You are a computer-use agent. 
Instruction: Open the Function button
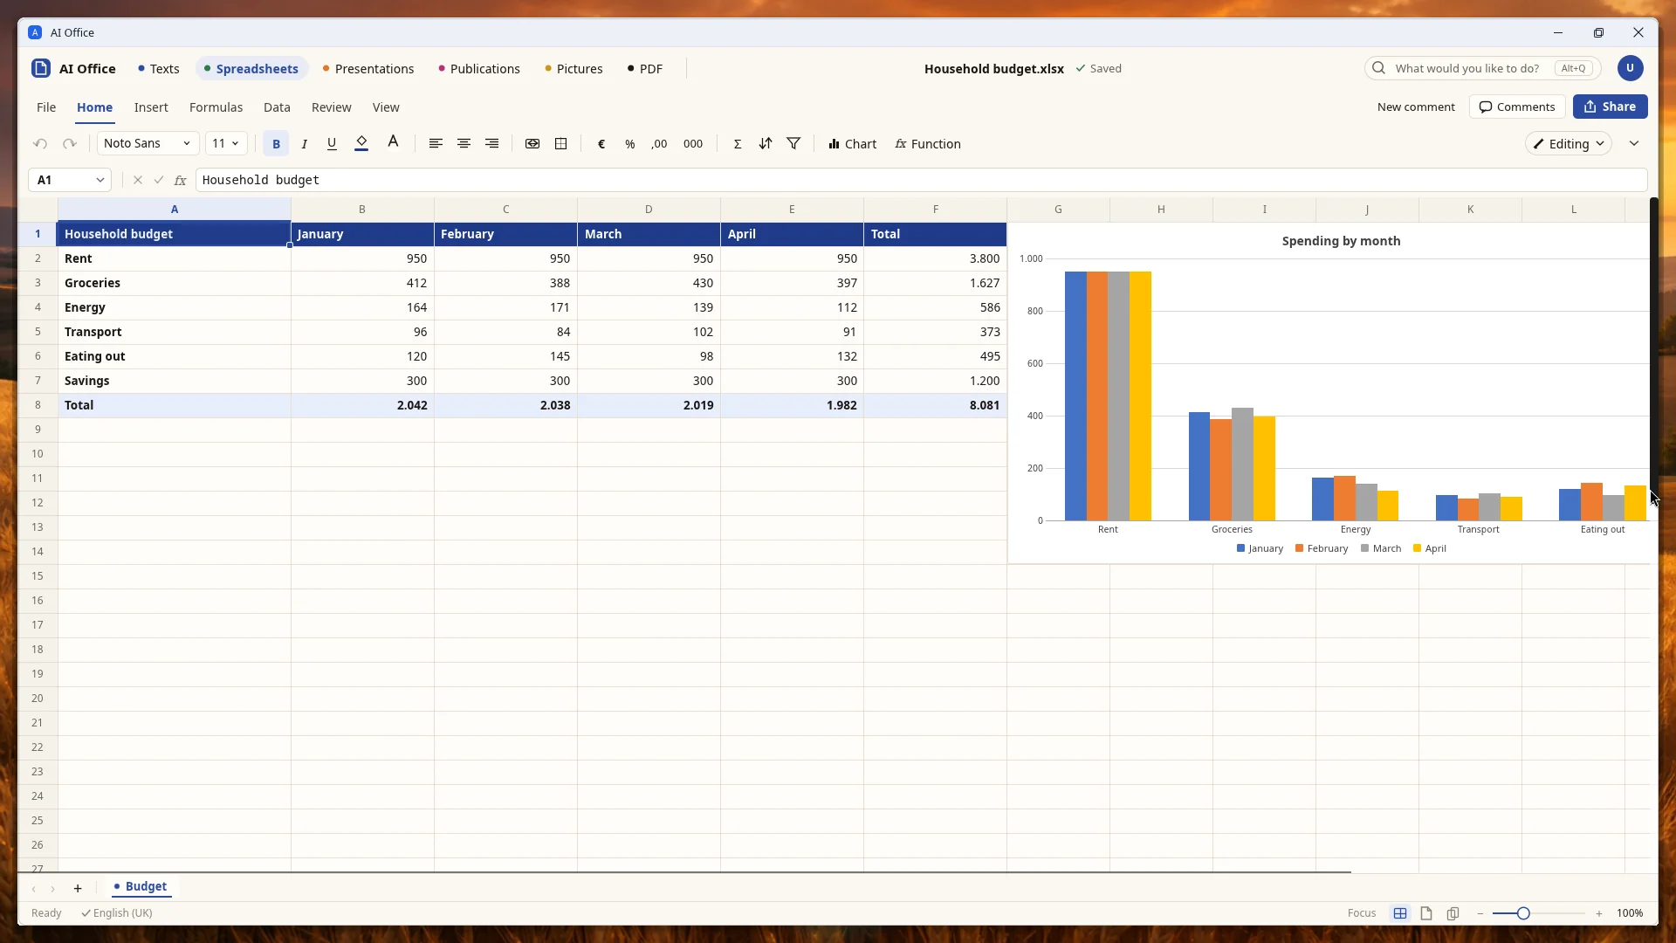928,144
